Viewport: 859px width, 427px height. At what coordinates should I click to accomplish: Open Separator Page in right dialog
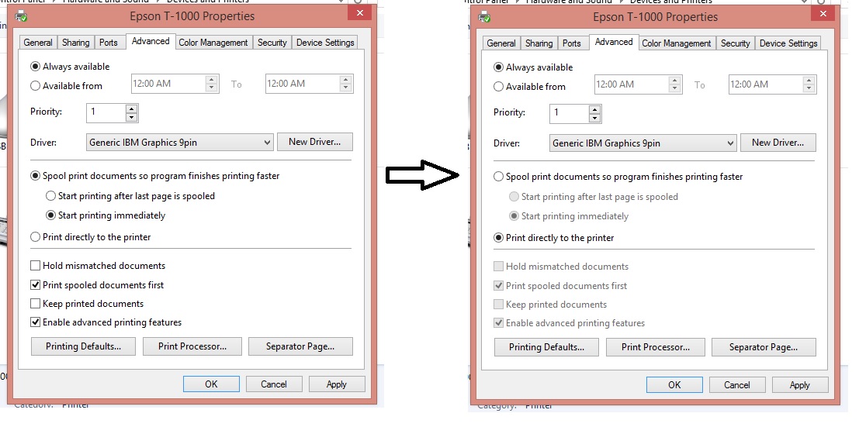click(x=764, y=347)
